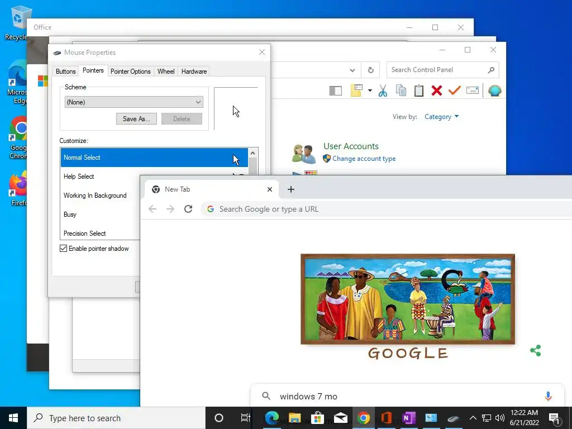
Task: Select the Pointers tab in Mouse Properties
Action: coord(93,70)
